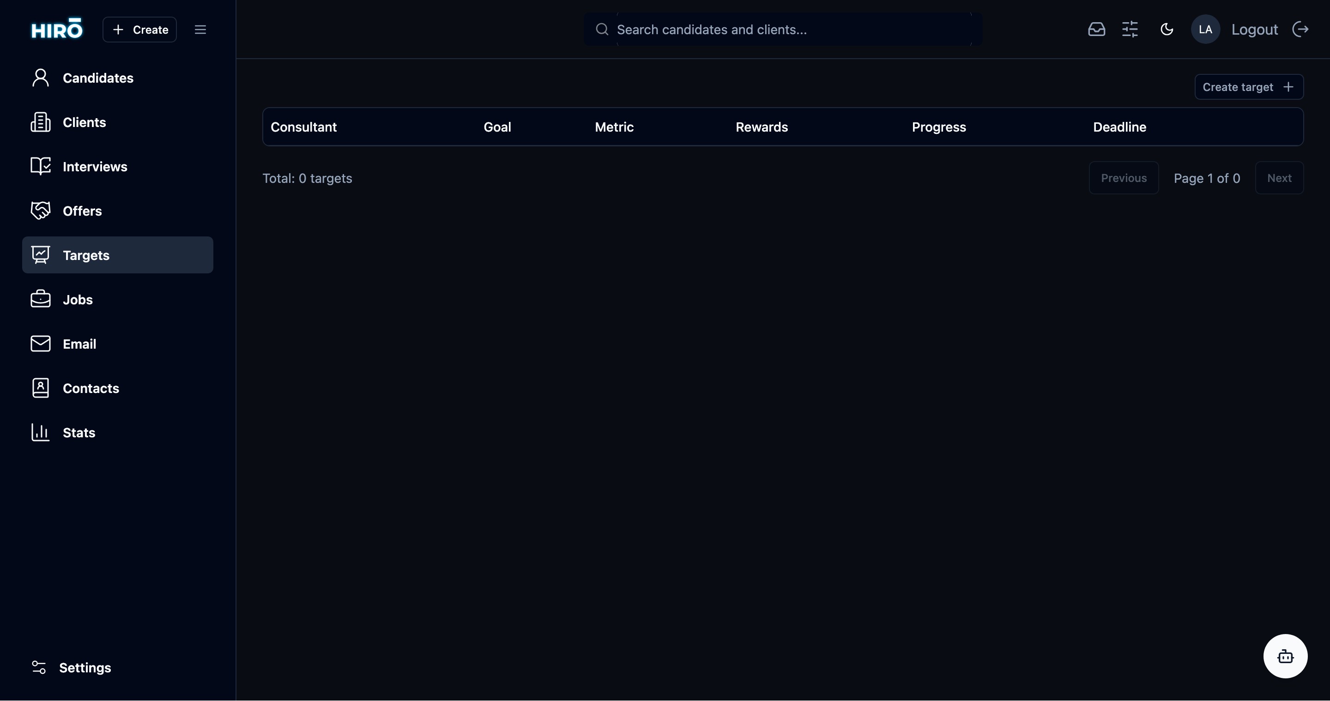Click the HIRO logo
The height and width of the screenshot is (701, 1330).
[57, 29]
